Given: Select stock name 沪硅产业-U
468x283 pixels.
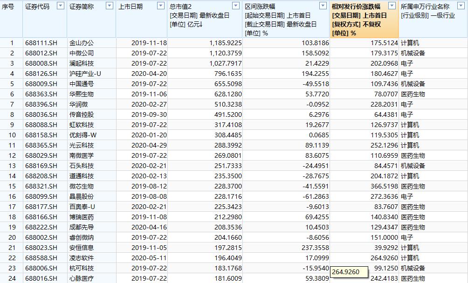Looking at the screenshot, I should coord(85,74).
